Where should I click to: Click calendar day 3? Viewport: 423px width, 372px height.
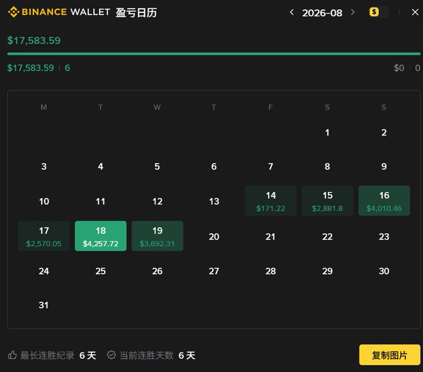pos(44,167)
